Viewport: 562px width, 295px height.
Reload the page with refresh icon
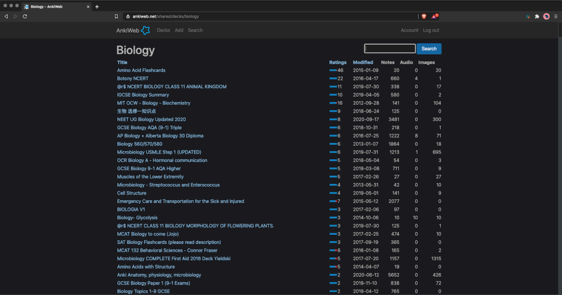pyautogui.click(x=25, y=16)
